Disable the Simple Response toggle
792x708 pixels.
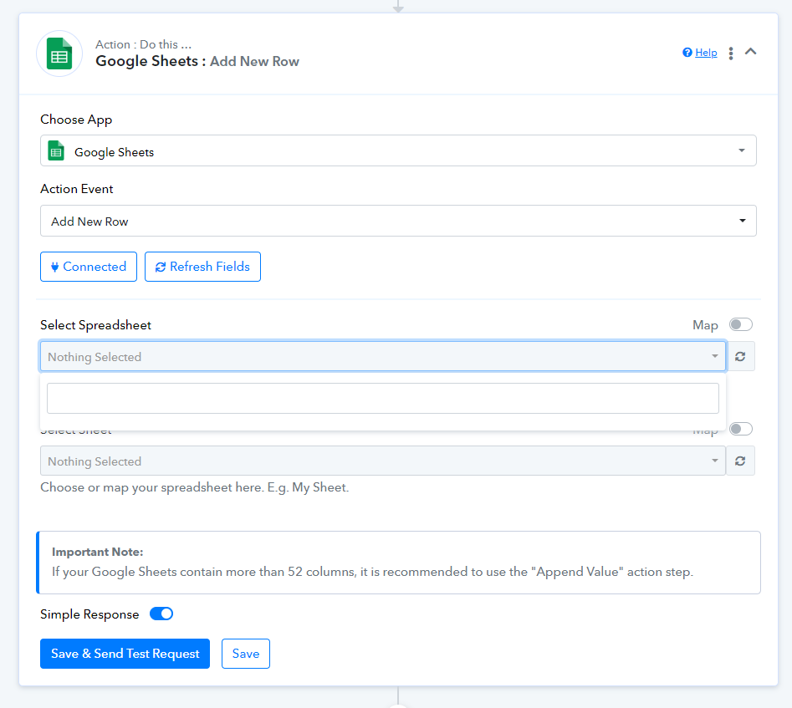click(161, 614)
